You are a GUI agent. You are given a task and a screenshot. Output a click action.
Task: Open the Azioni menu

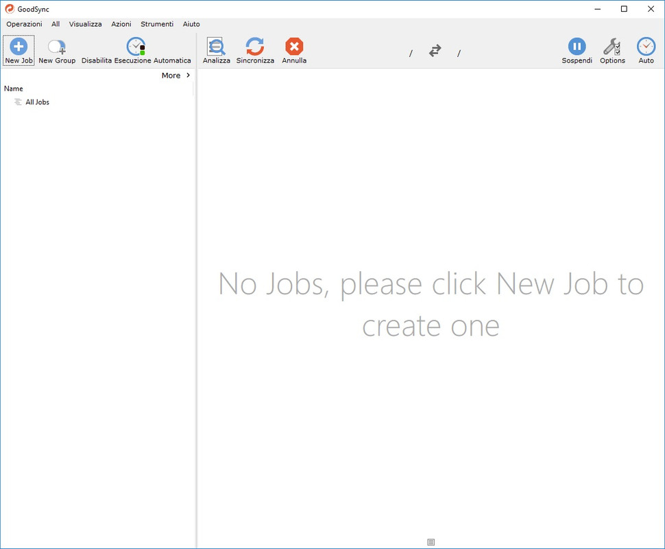121,24
